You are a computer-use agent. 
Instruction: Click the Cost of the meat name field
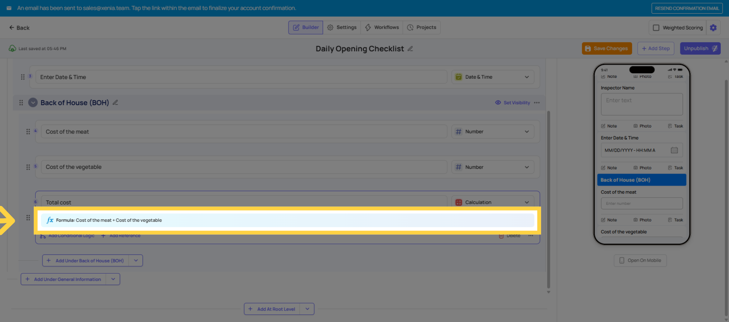244,132
